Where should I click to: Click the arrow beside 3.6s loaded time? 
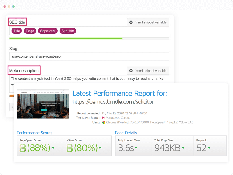click(x=136, y=148)
